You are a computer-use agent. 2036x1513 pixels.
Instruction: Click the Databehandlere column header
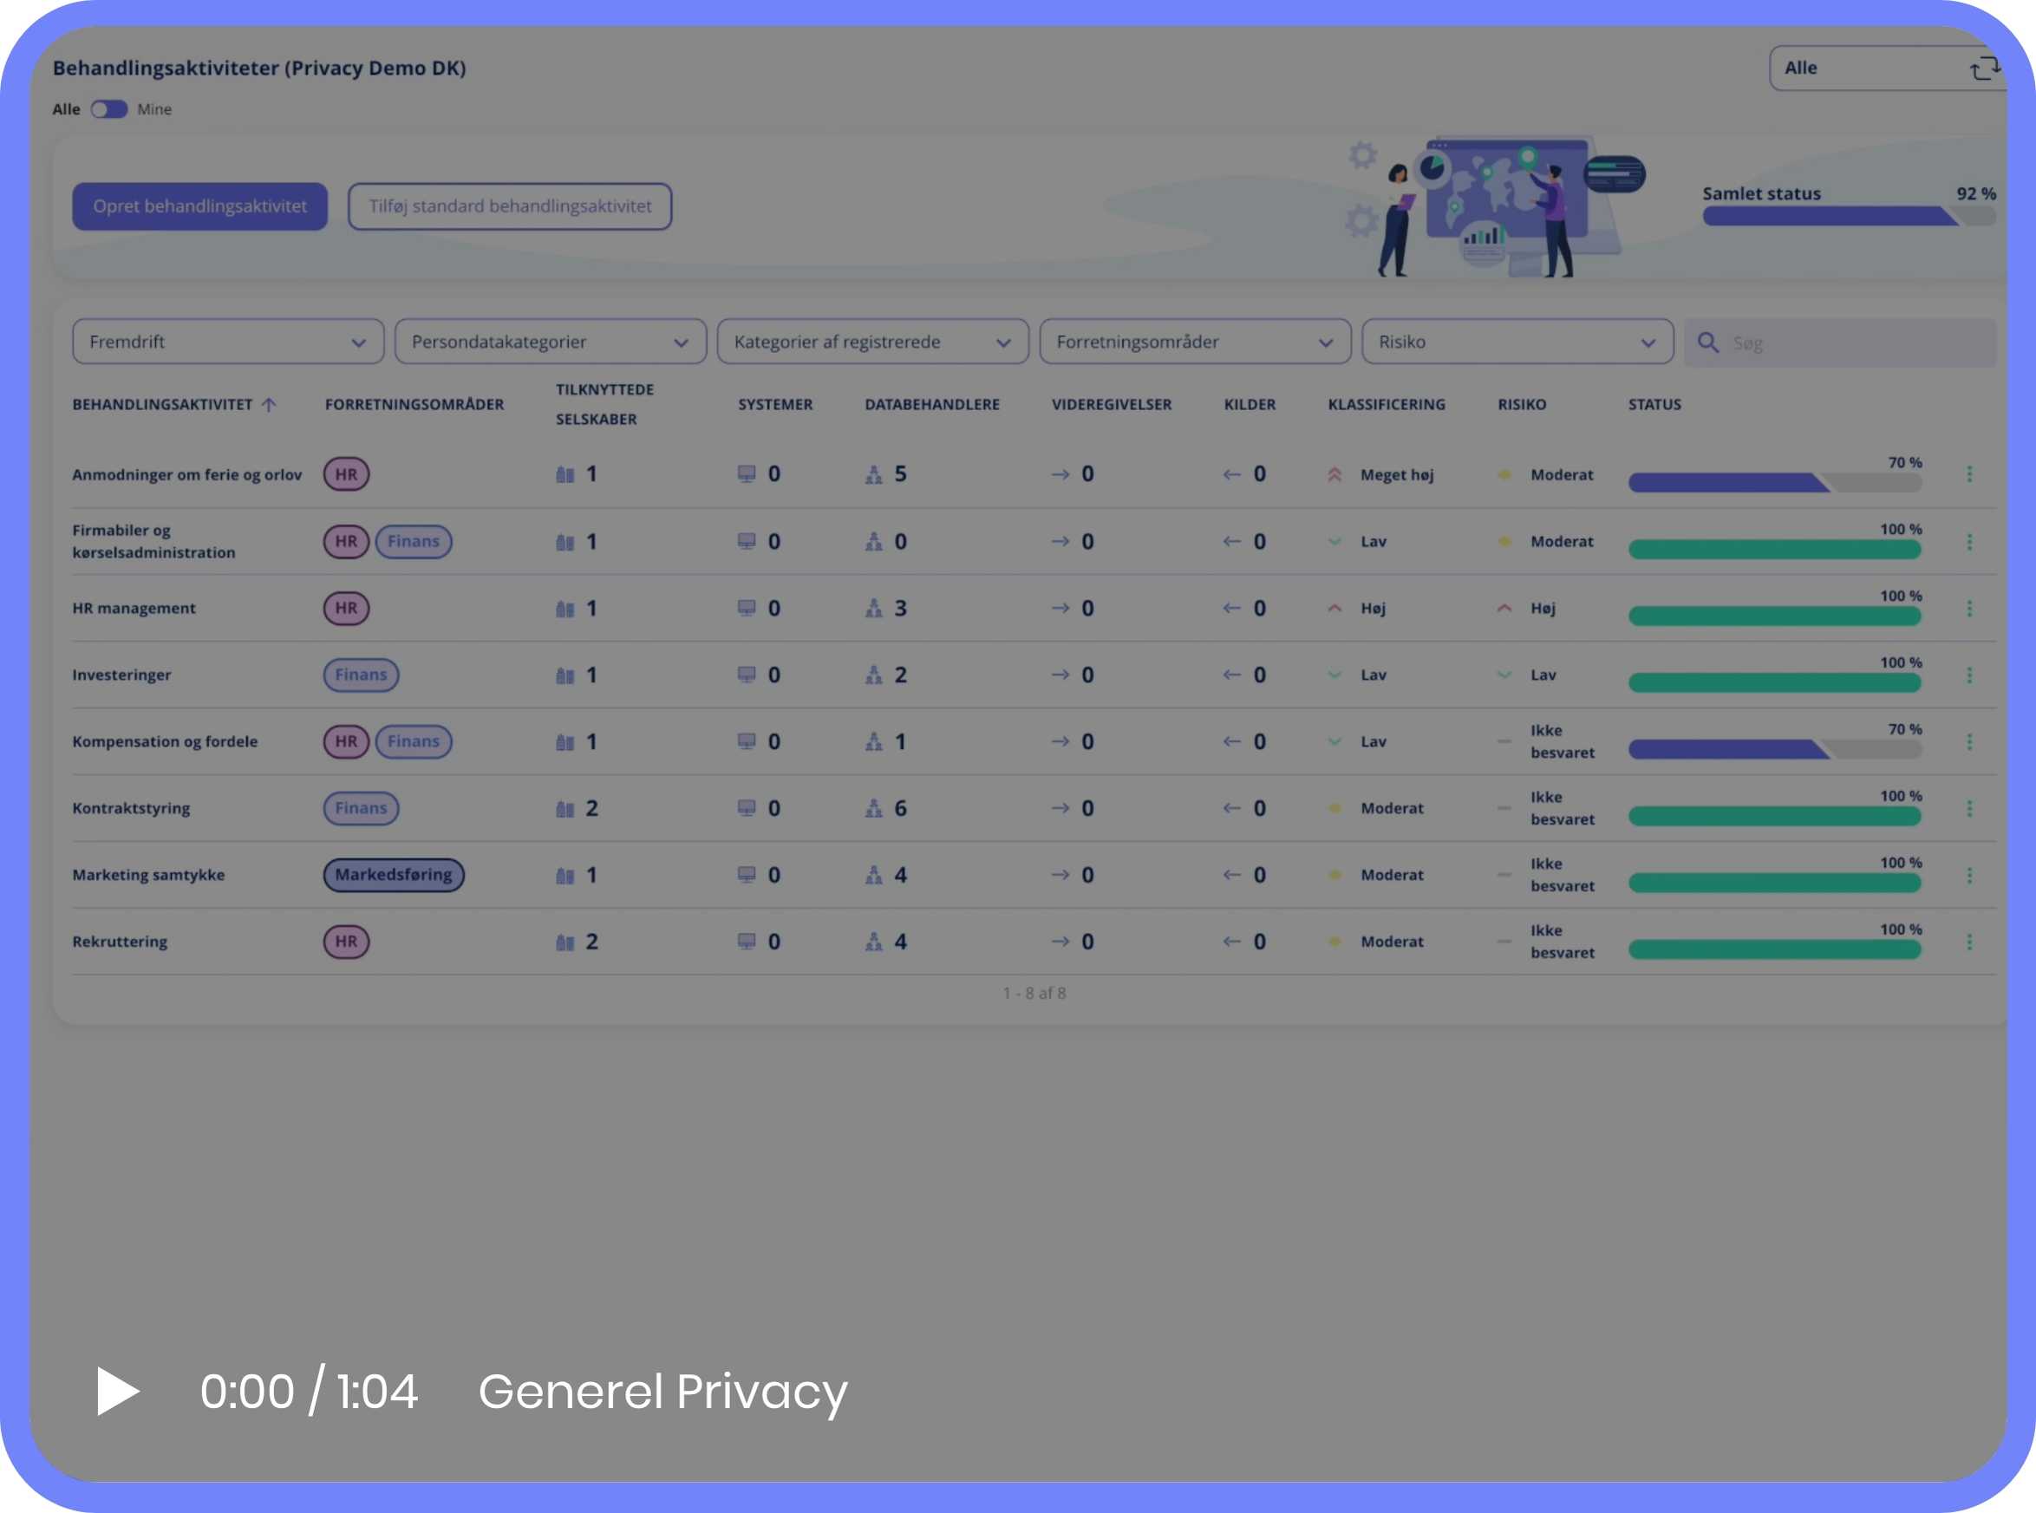(x=932, y=404)
